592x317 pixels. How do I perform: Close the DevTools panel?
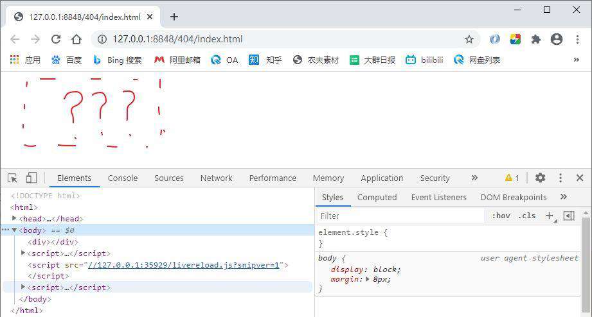[580, 178]
